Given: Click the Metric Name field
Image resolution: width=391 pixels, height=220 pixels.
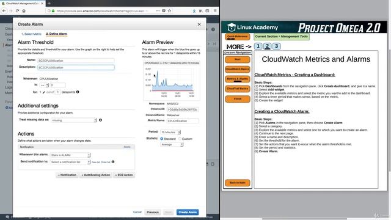Looking at the screenshot, I should pos(183,121).
